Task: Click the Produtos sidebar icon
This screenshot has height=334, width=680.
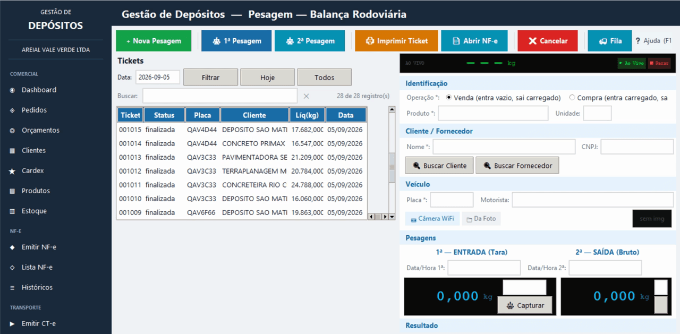Action: pyautogui.click(x=12, y=191)
